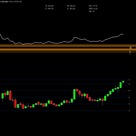Select the low value 'L: 35.22'
The width and height of the screenshot is (136, 136).
(71, 9)
